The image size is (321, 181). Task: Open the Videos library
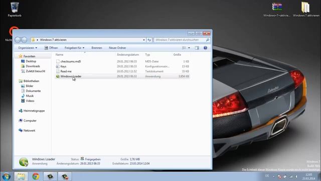click(x=30, y=101)
